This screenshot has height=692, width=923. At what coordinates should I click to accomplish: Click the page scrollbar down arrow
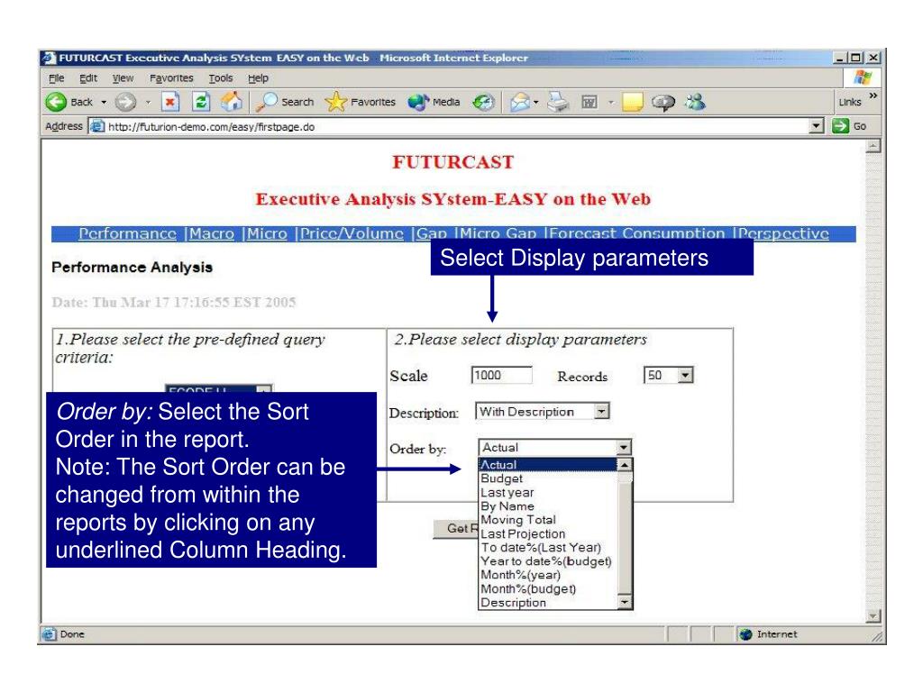pos(873,616)
